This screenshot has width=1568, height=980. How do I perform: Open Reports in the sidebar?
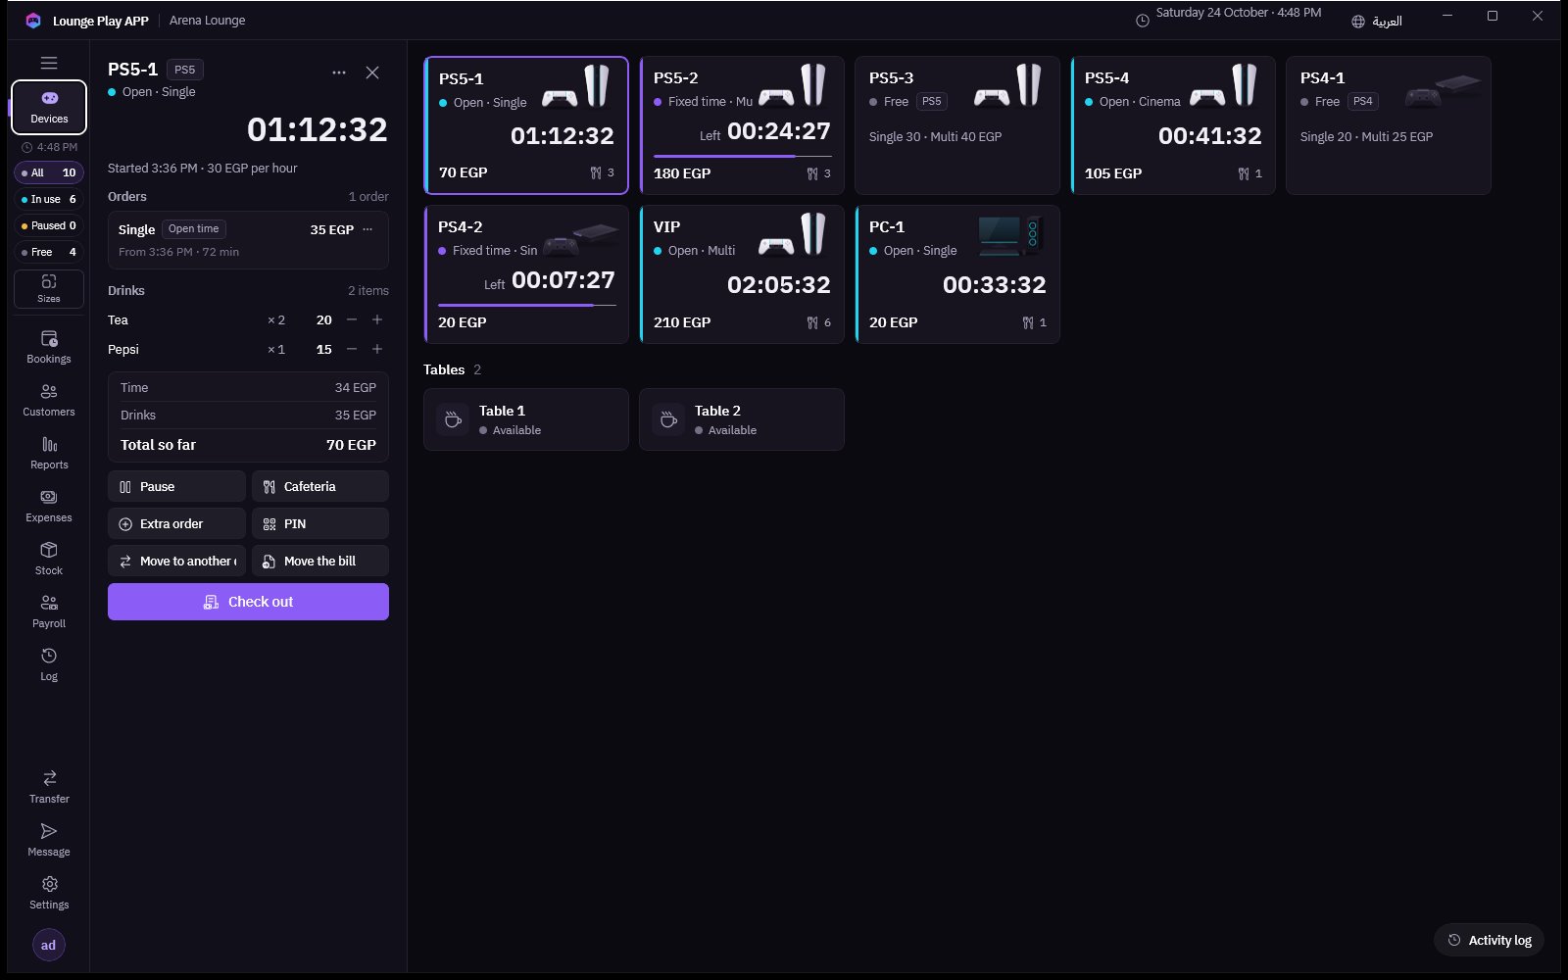(49, 453)
